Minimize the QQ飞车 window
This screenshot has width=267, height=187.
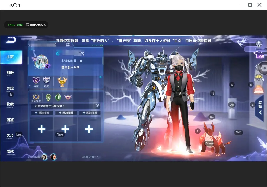pos(242,5)
